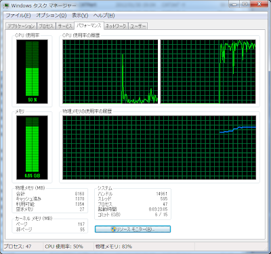Image resolution: width=271 pixels, height=254 pixels.
Task: Switch to the プロセス tab
Action: pos(46,26)
